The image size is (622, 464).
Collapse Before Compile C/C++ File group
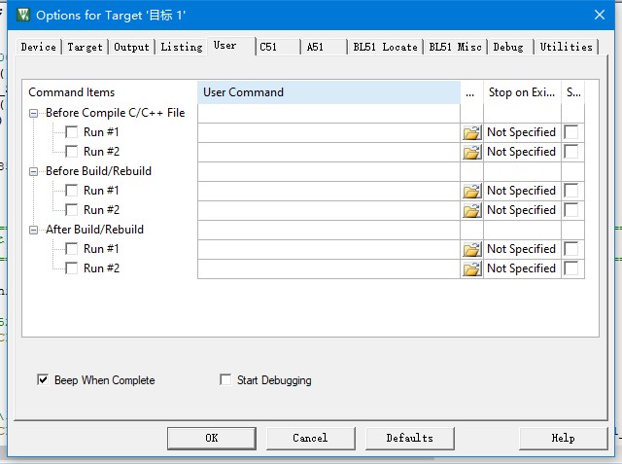click(x=34, y=113)
